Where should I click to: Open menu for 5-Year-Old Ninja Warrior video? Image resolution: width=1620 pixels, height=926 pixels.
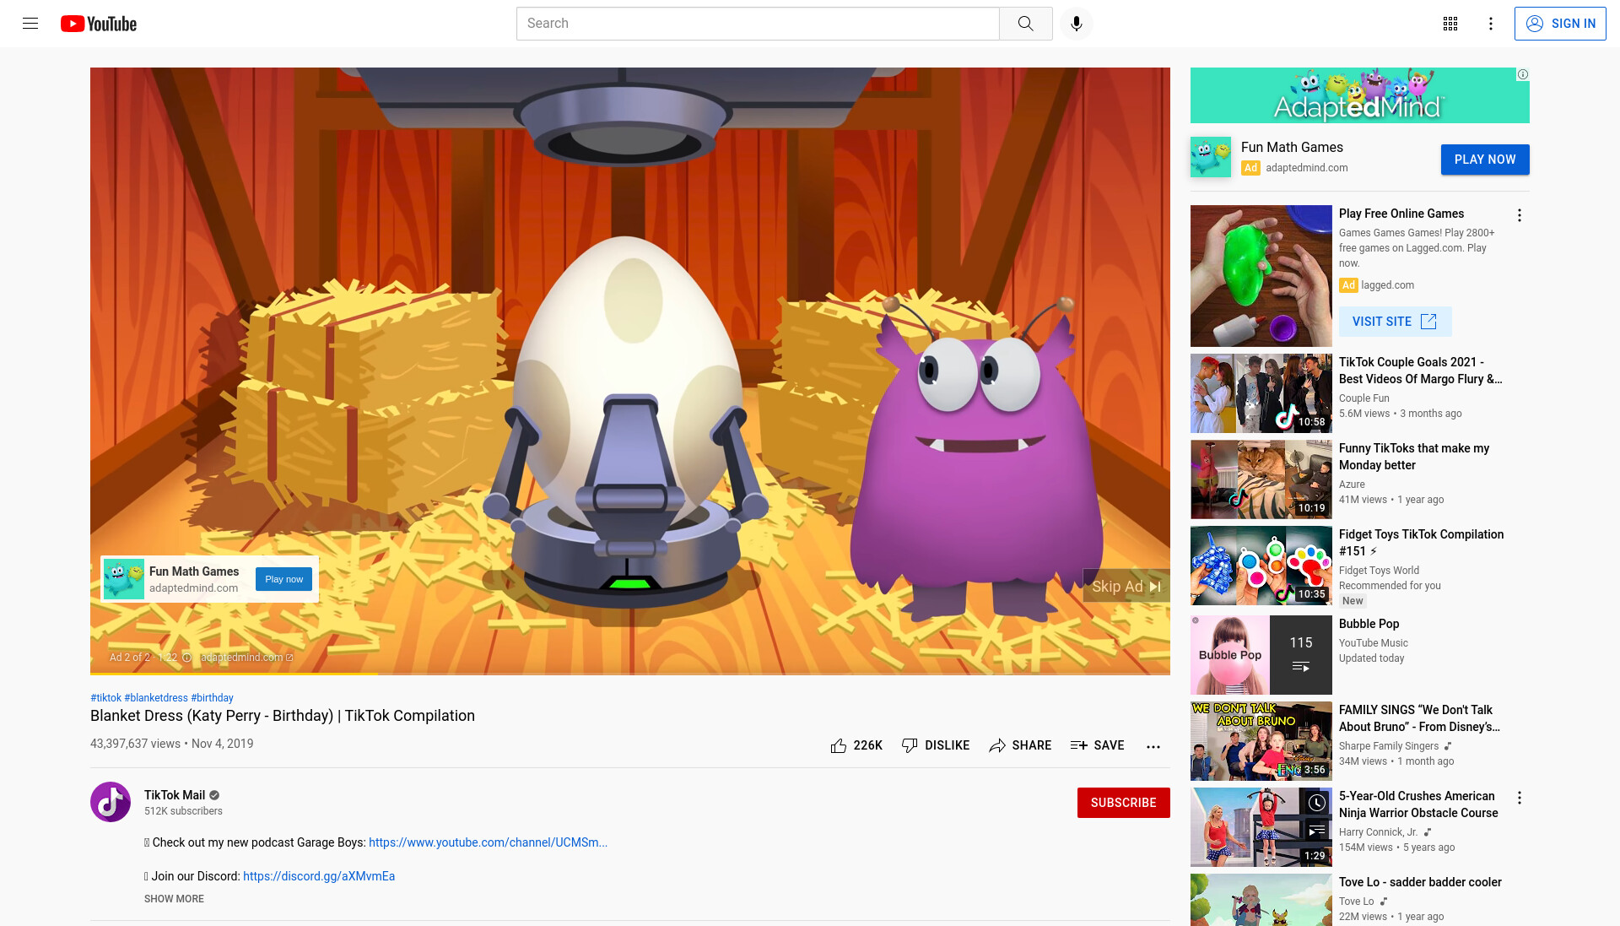tap(1520, 798)
